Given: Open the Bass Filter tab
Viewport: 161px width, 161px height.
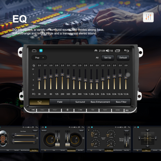Looking at the screenshot, I should coord(121,102).
